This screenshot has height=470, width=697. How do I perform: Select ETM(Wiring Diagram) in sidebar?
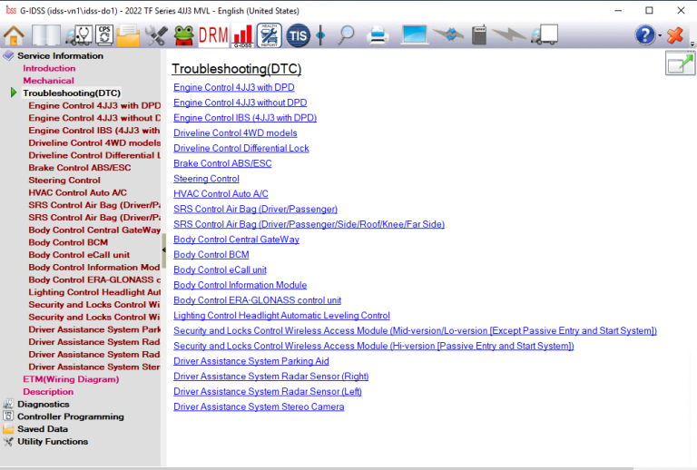71,379
